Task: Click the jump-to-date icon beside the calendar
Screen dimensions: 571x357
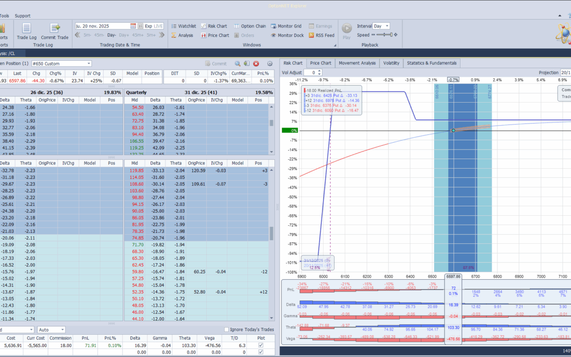Action: [140, 26]
